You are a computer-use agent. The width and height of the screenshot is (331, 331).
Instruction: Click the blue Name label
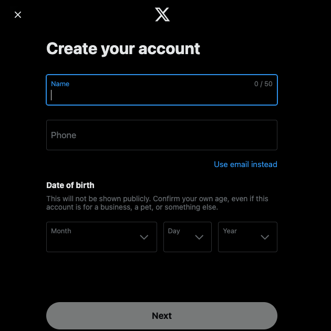60,84
